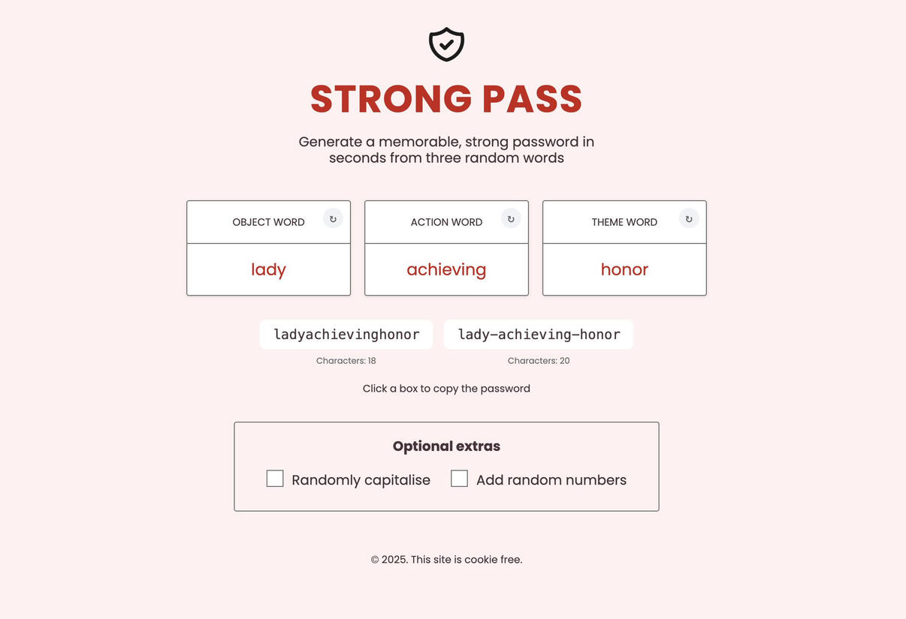The height and width of the screenshot is (619, 906).
Task: Select the word 'honor' in the theme card
Action: pyautogui.click(x=624, y=269)
